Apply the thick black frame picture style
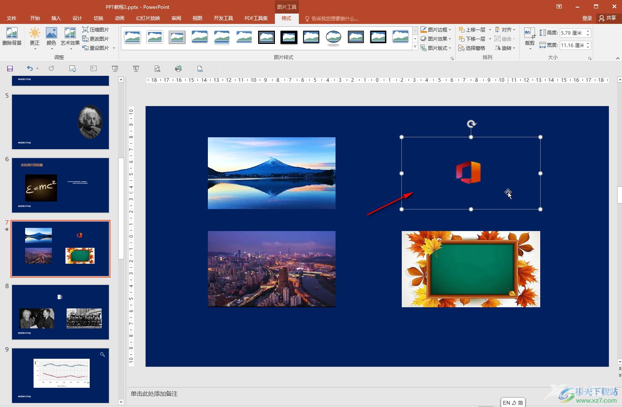This screenshot has height=407, width=622. coord(289,37)
